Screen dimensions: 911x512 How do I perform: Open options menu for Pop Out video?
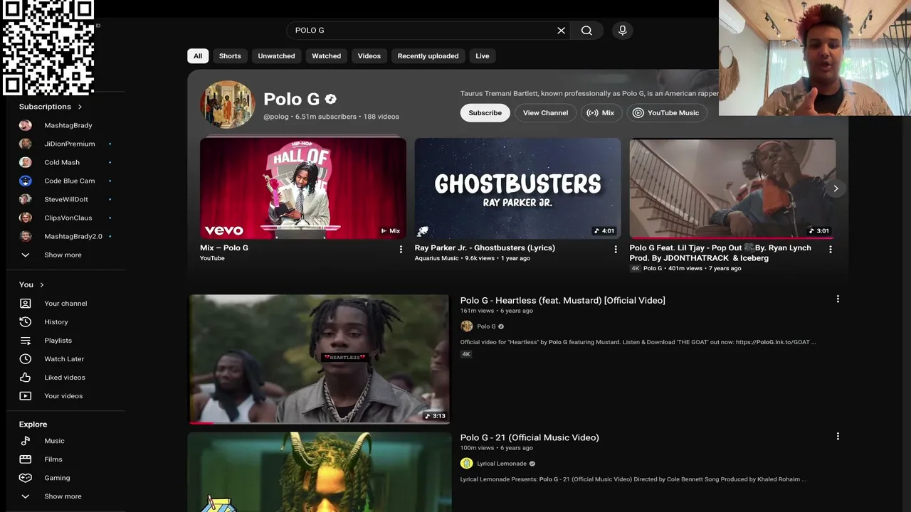coord(831,249)
